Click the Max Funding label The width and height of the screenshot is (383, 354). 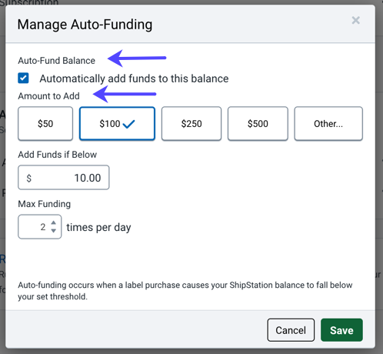click(x=45, y=204)
